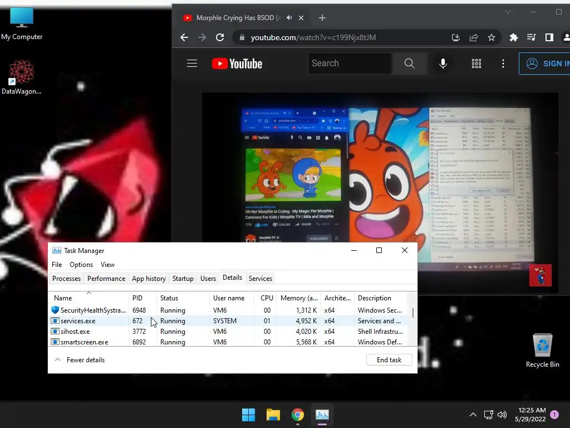The height and width of the screenshot is (428, 570).
Task: Go to YouTube home via logo
Action: [237, 64]
